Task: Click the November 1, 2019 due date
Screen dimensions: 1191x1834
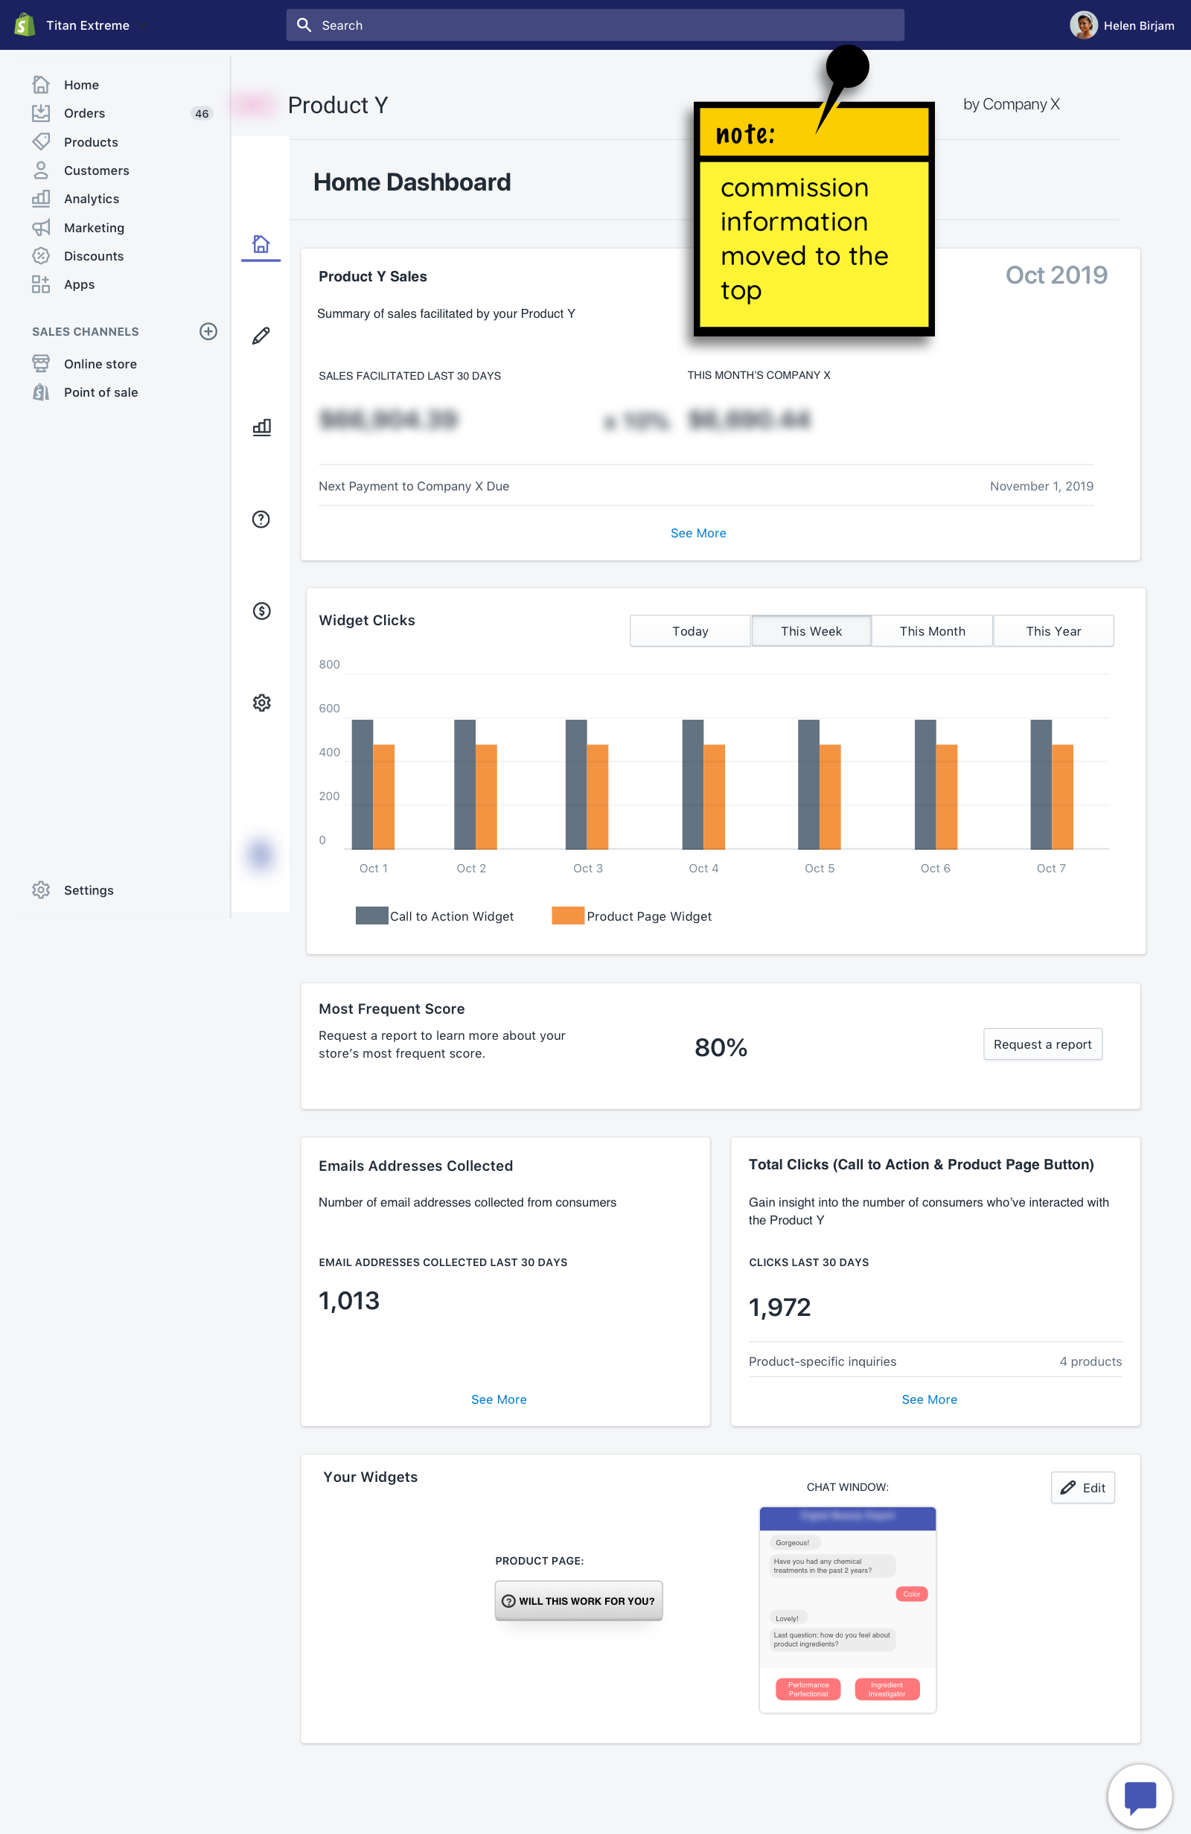Action: (1041, 486)
